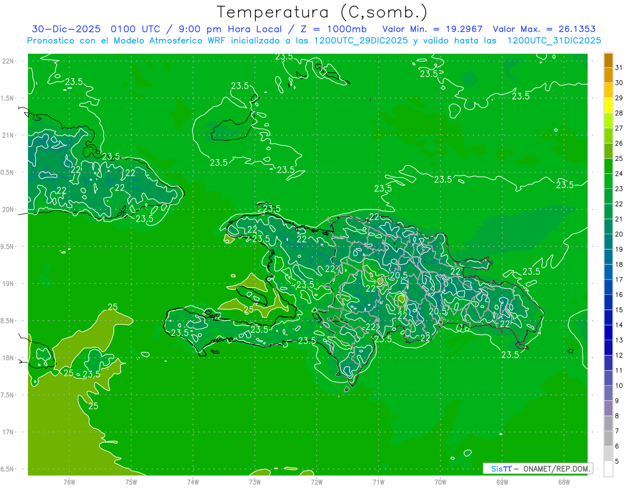Viewport: 633px width, 489px height.
Task: Click the '20N' latitude axis label
Action: [x=9, y=209]
